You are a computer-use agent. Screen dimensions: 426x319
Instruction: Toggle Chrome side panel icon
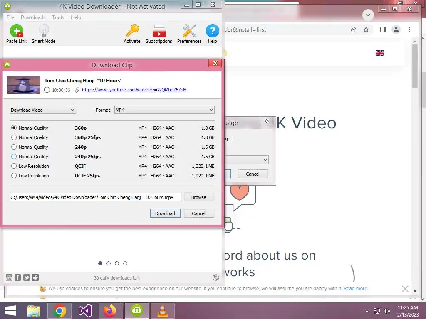(x=383, y=29)
